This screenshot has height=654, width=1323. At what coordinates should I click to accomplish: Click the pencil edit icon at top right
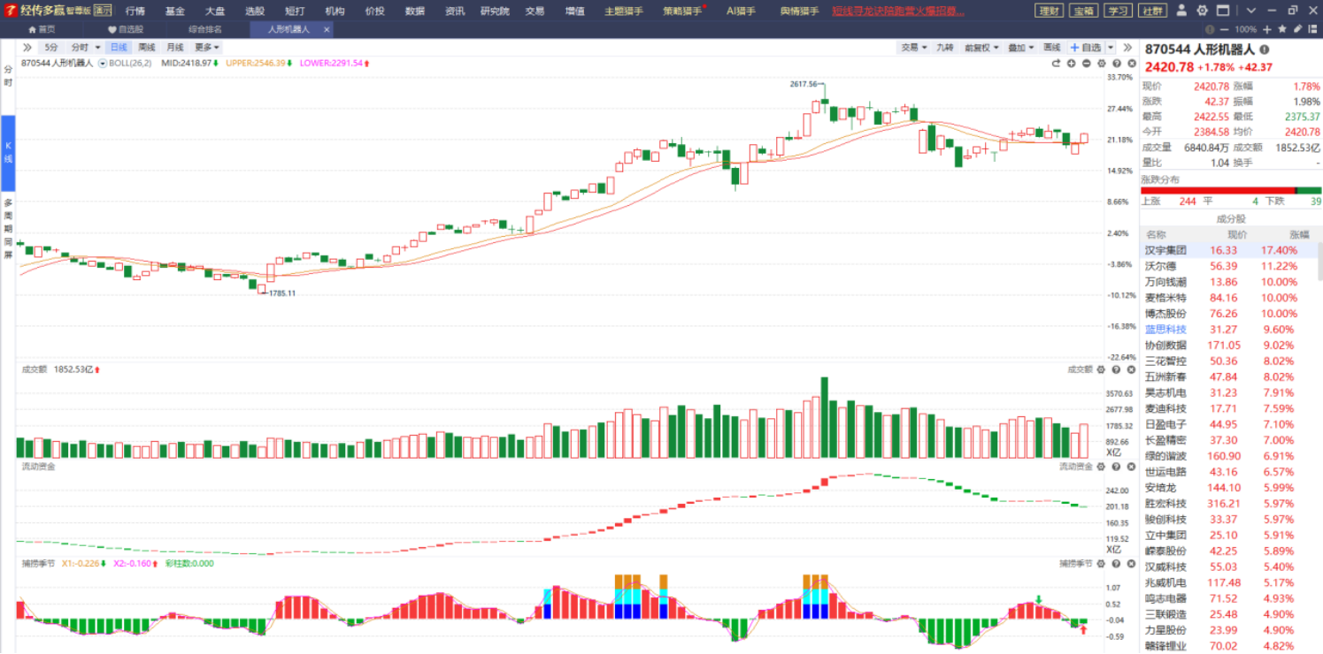(1297, 29)
